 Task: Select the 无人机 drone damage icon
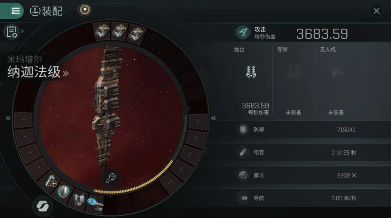[x=336, y=72]
